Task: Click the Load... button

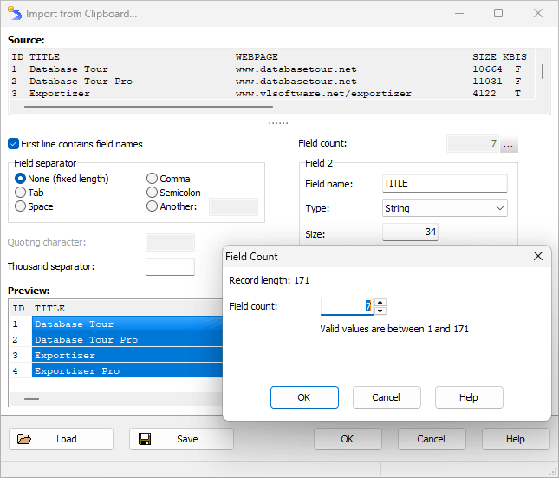Action: coord(61,439)
